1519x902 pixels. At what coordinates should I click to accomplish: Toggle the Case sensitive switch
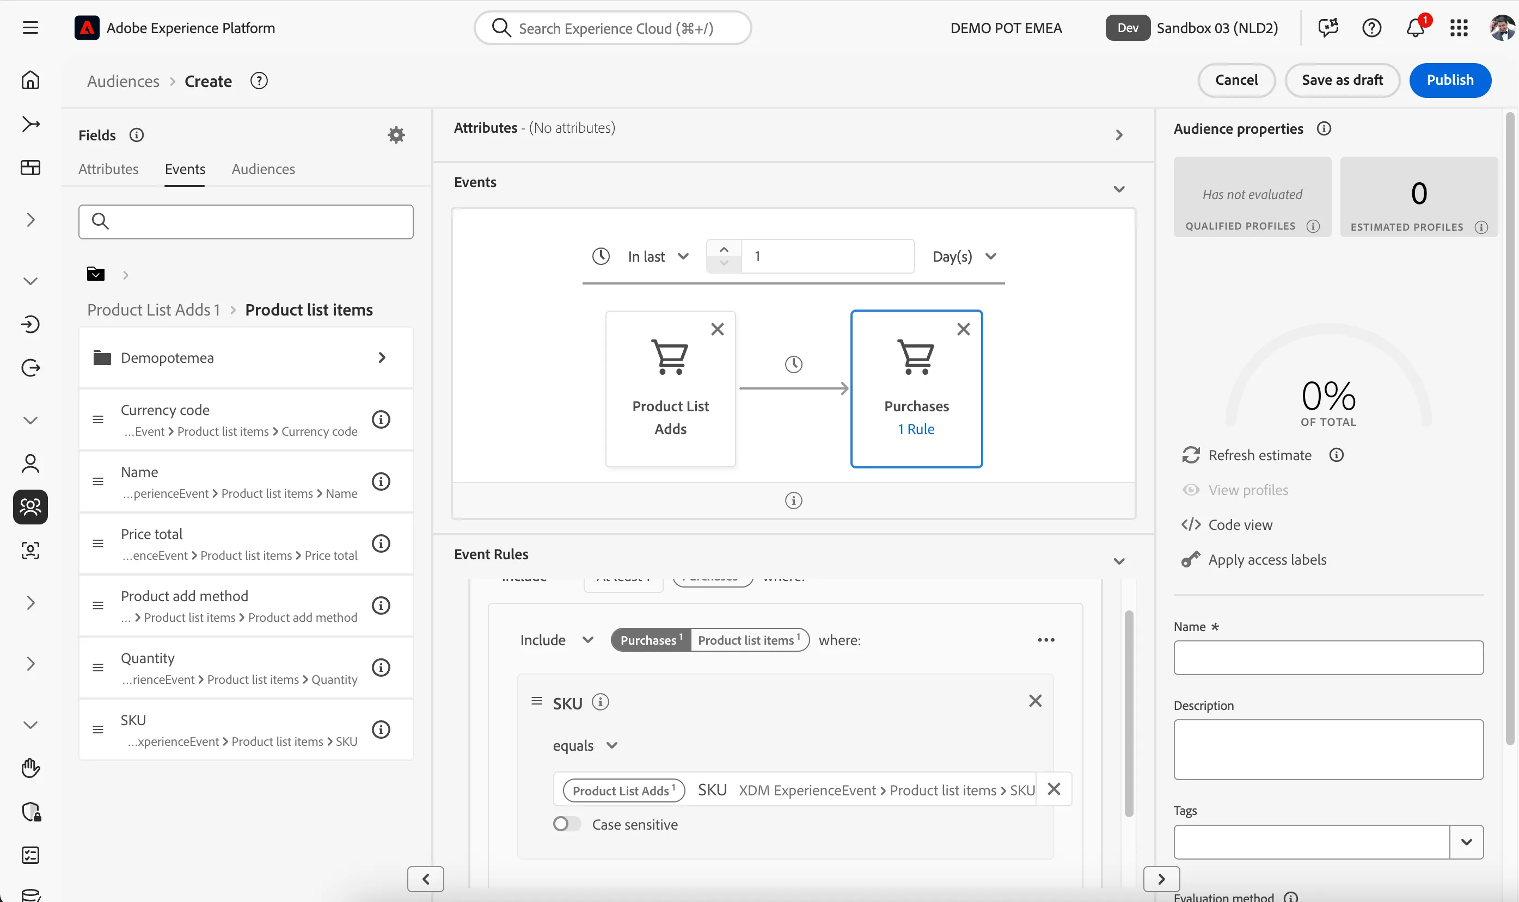(567, 824)
